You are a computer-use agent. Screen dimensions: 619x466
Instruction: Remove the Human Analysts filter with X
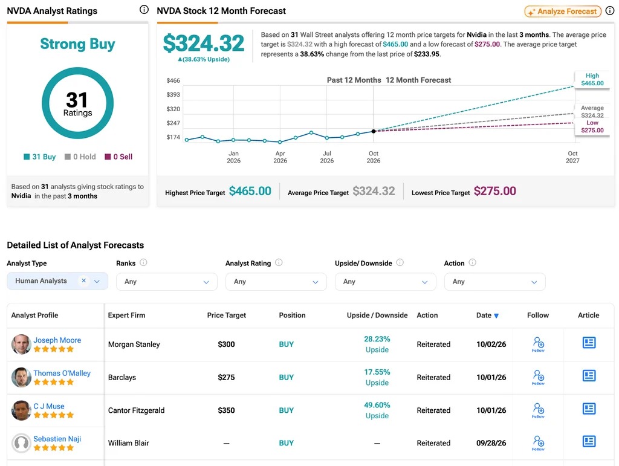(83, 280)
